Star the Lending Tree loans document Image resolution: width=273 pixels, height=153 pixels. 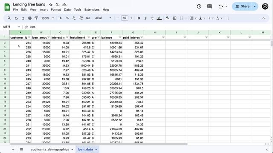click(x=51, y=5)
